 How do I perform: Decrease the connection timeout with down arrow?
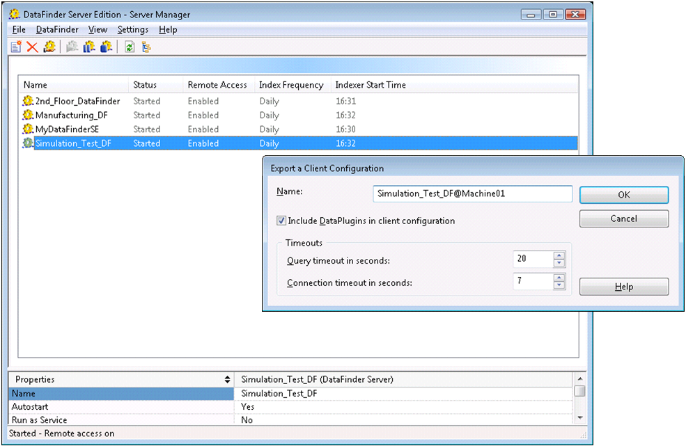coord(559,285)
